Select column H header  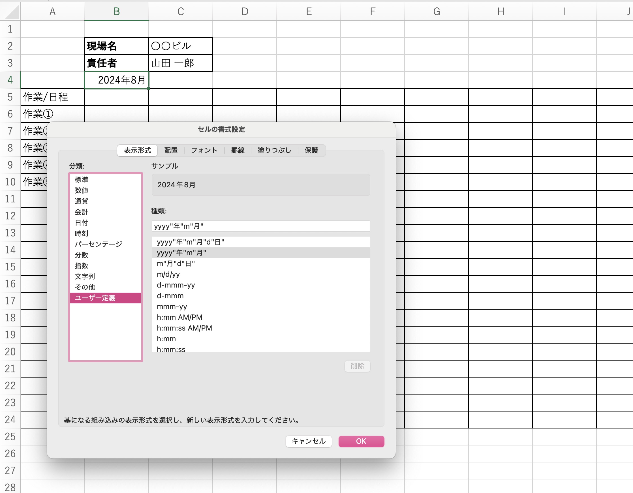click(501, 12)
